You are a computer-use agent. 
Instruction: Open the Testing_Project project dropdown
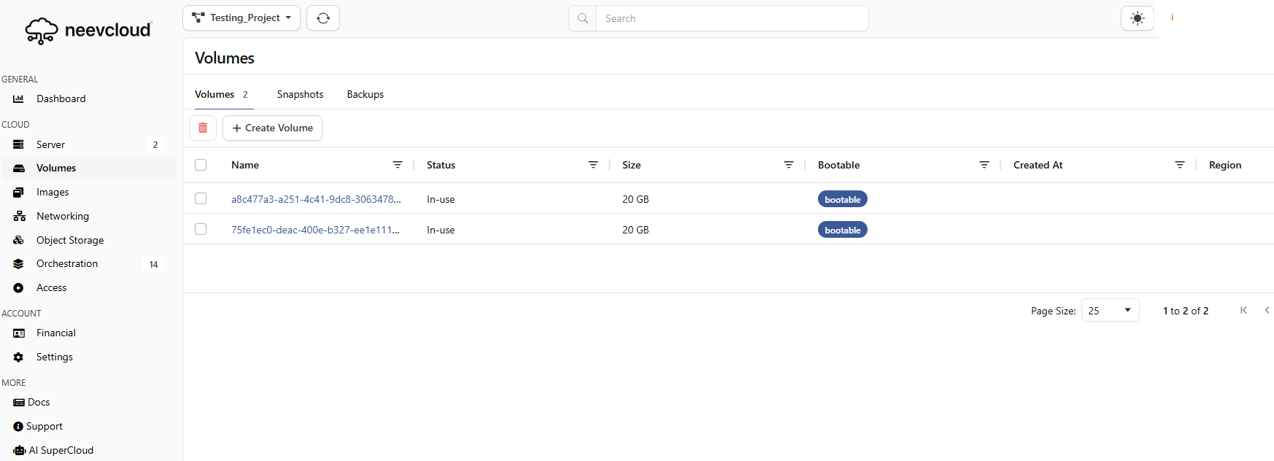coord(242,18)
